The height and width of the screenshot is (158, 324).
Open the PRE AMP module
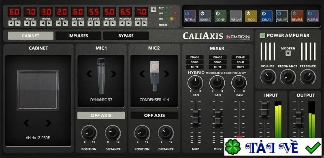[236, 16]
